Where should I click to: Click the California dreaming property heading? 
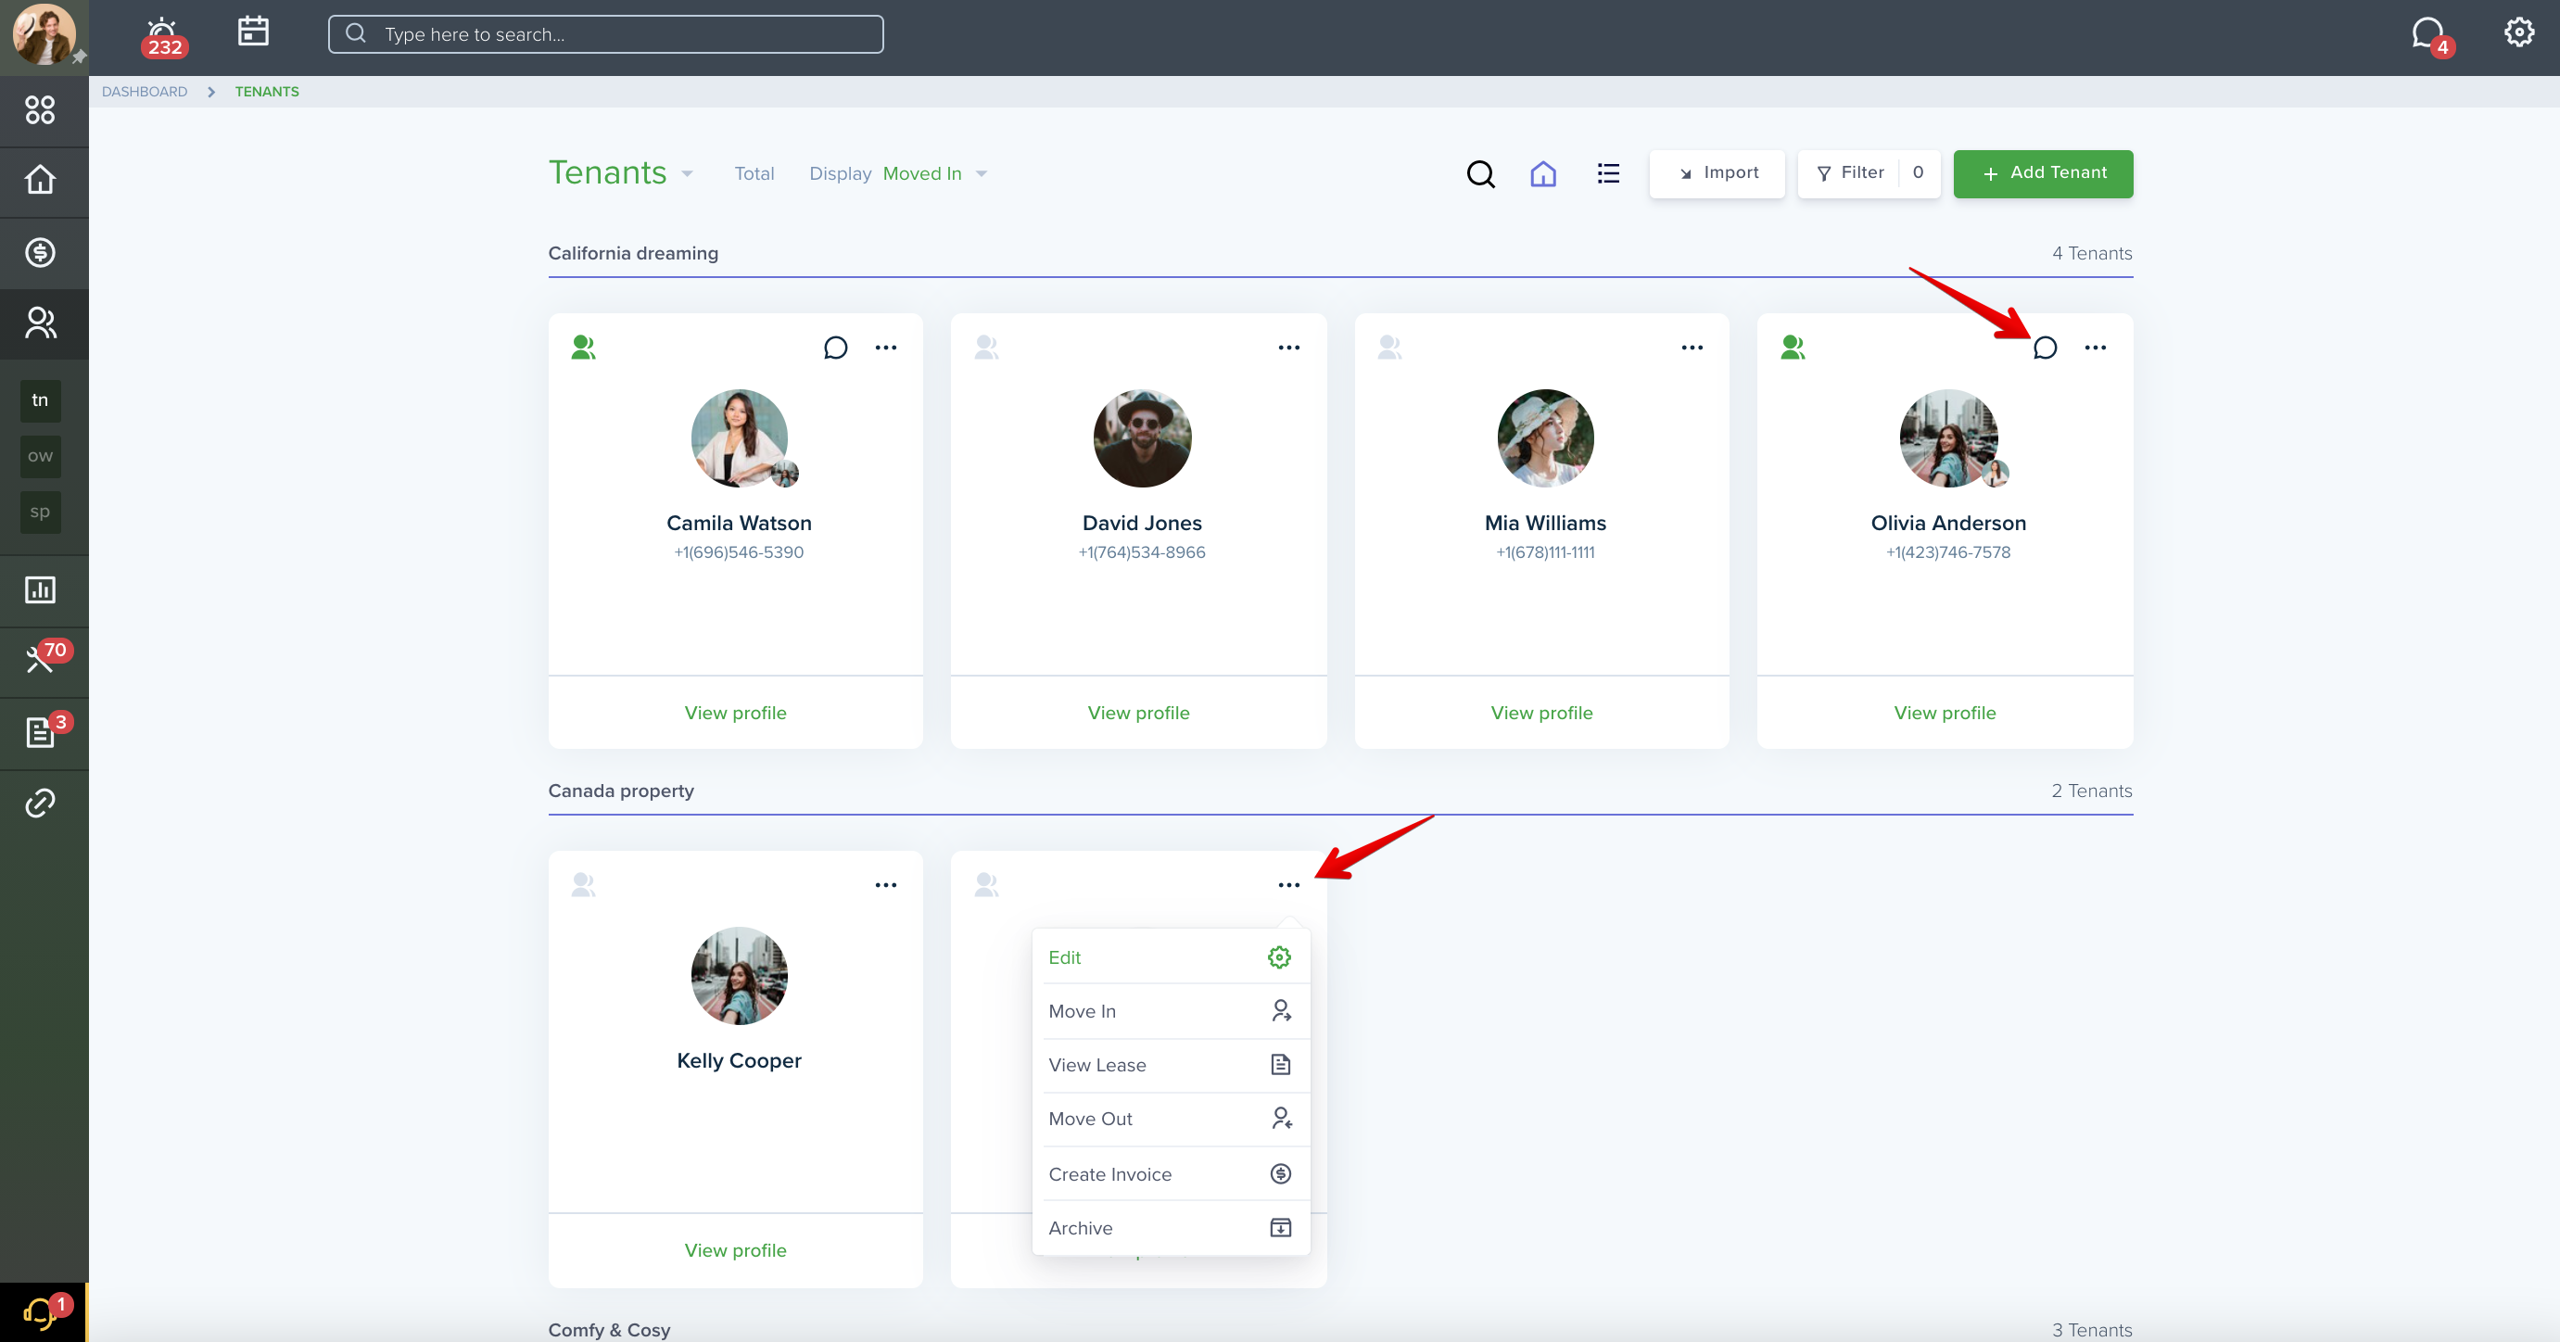(x=633, y=254)
